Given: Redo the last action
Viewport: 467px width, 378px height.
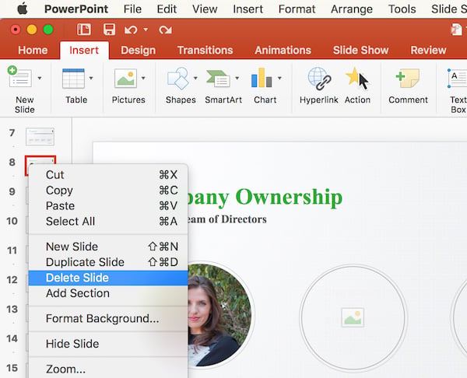Looking at the screenshot, I should (165, 30).
